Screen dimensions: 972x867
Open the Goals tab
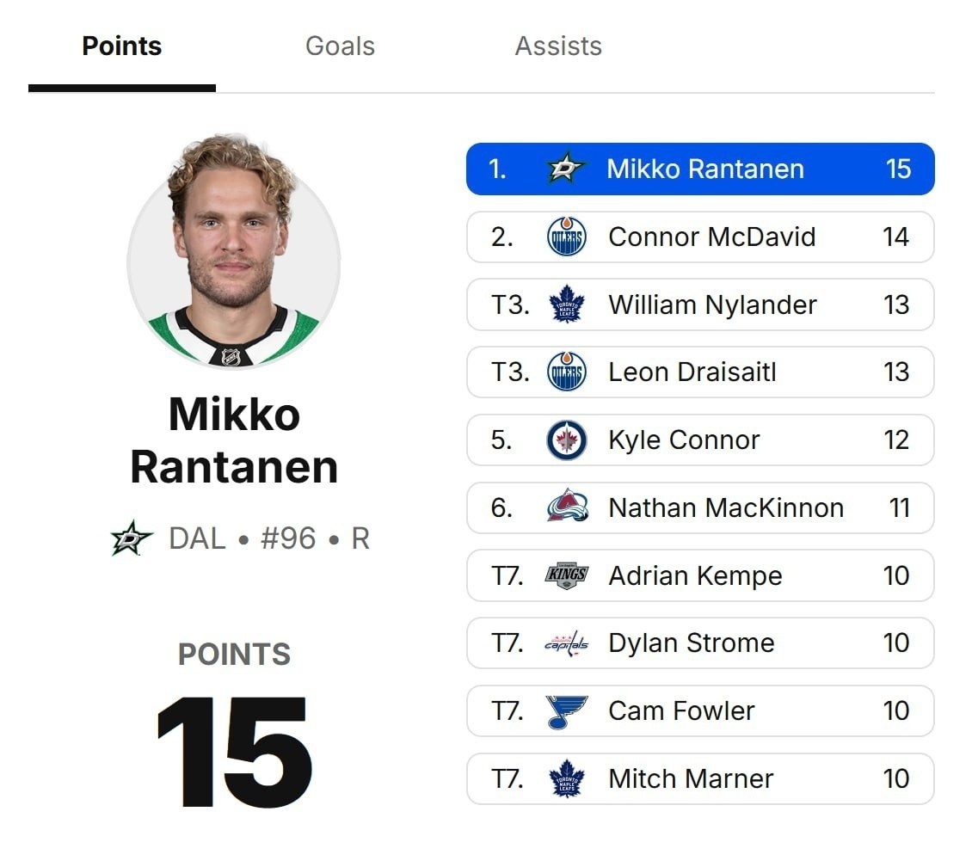[x=340, y=46]
